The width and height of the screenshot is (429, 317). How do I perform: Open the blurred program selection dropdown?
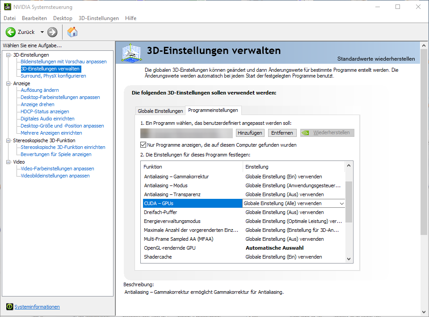tap(186, 133)
